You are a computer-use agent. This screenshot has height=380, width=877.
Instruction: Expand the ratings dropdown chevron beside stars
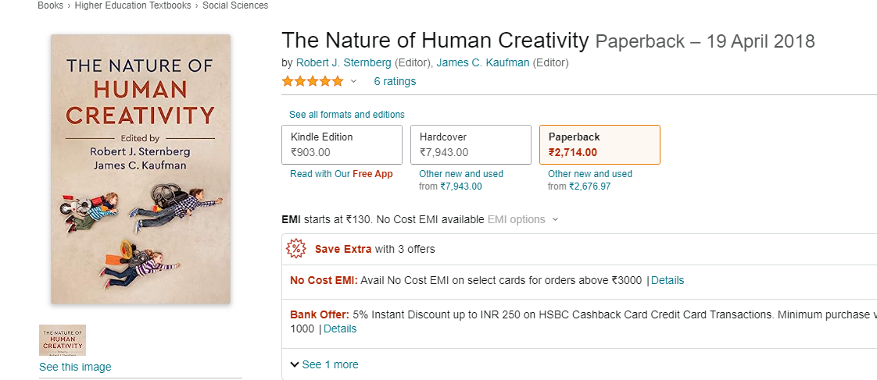[x=353, y=81]
